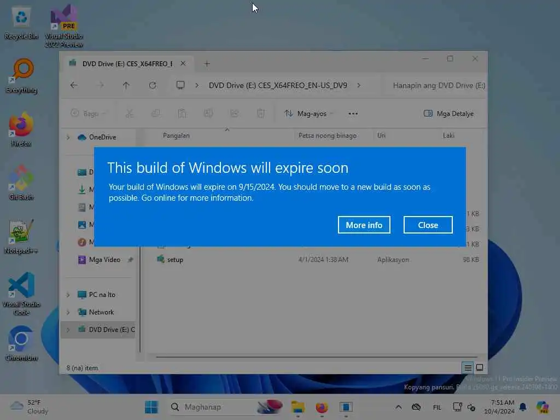This screenshot has width=560, height=420.
Task: Select OneDrive in navigation pane
Action: coord(97,137)
